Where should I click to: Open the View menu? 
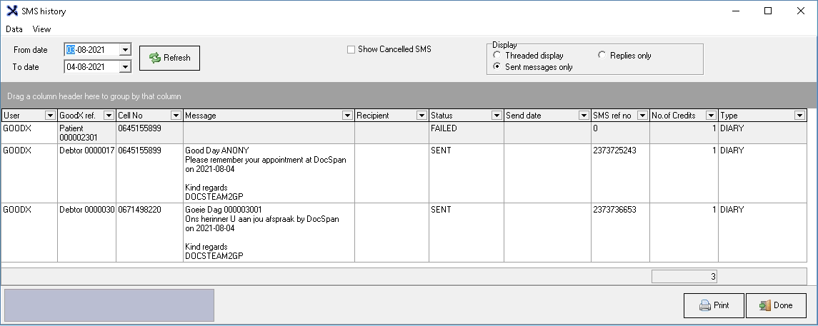tap(41, 29)
